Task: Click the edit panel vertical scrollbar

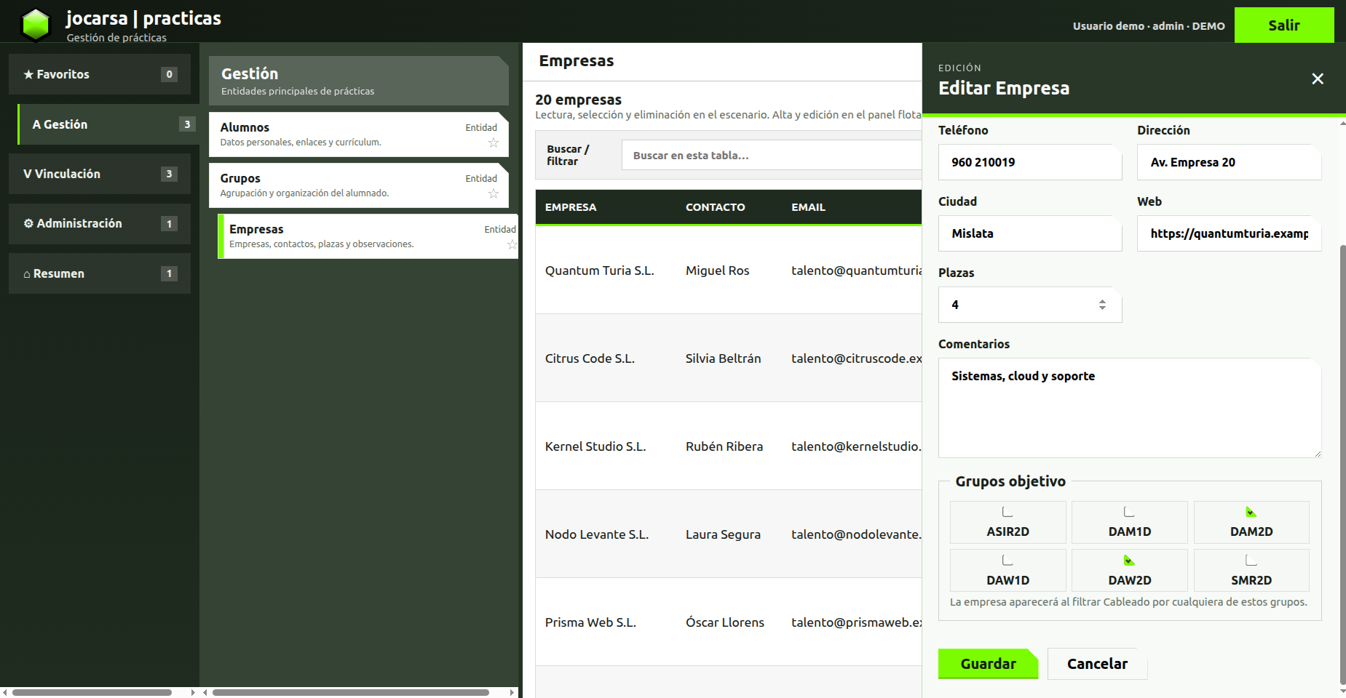Action: pyautogui.click(x=1342, y=465)
